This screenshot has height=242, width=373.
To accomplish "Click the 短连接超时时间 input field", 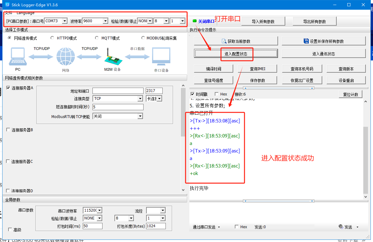I will pyautogui.click(x=118, y=107).
